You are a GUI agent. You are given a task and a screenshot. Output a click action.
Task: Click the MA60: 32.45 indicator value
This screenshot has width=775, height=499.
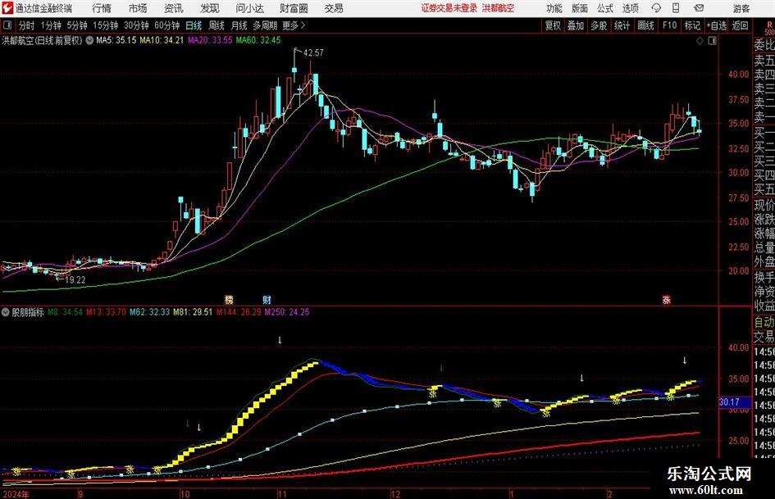click(258, 40)
